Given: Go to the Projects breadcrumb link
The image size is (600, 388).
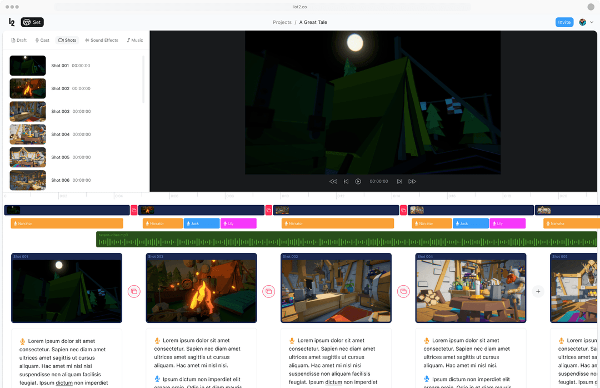Looking at the screenshot, I should pos(282,22).
